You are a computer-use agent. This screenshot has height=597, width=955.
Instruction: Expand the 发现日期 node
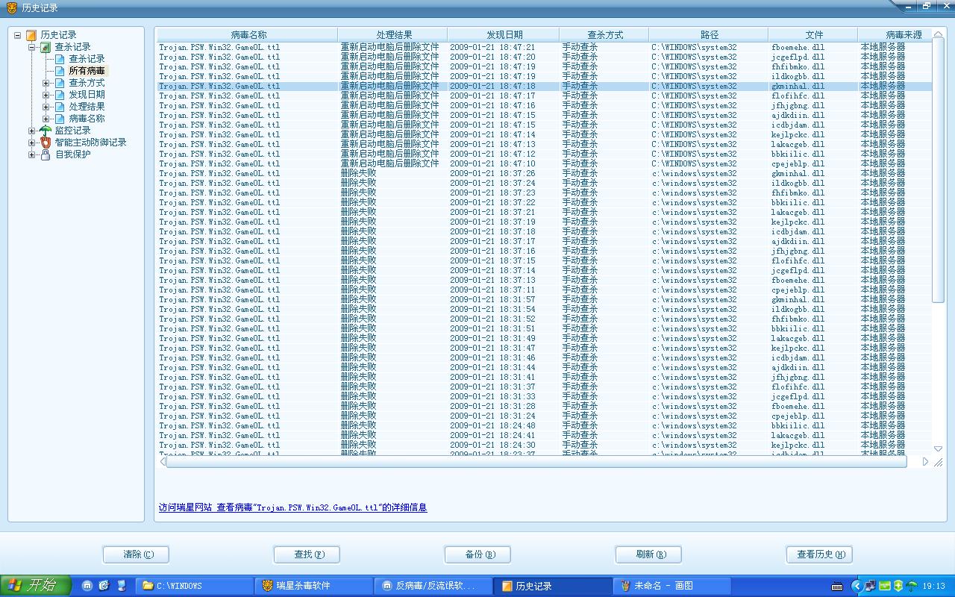point(46,95)
